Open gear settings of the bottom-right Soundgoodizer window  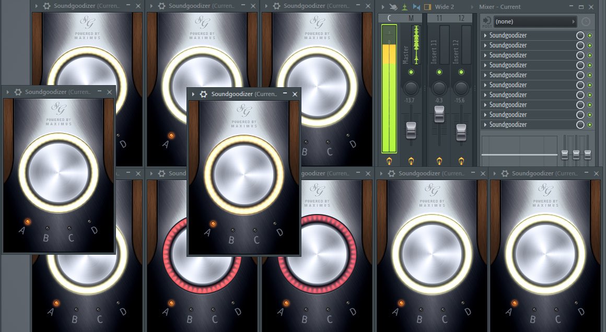(505, 173)
